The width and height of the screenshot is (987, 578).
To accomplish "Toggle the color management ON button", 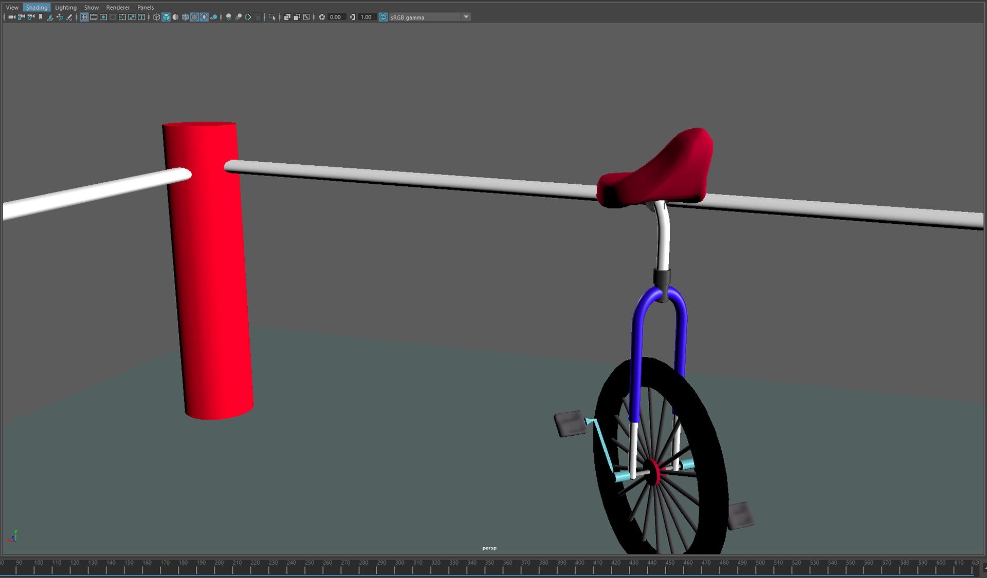I will (x=383, y=17).
